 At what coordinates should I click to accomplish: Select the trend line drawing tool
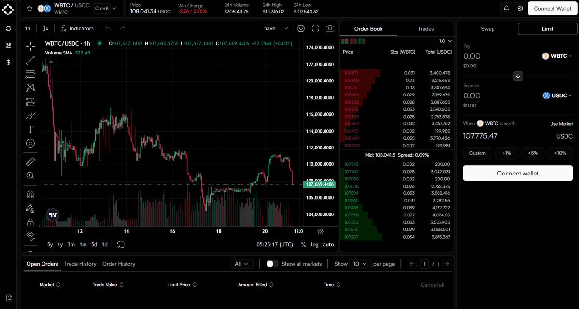pos(30,60)
